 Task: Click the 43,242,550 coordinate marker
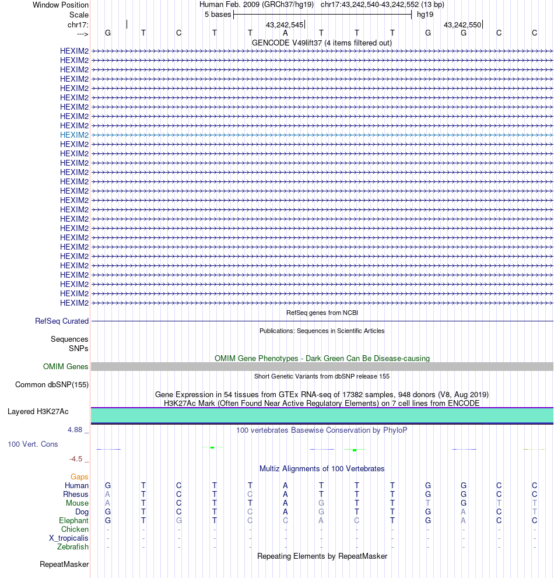click(x=462, y=25)
